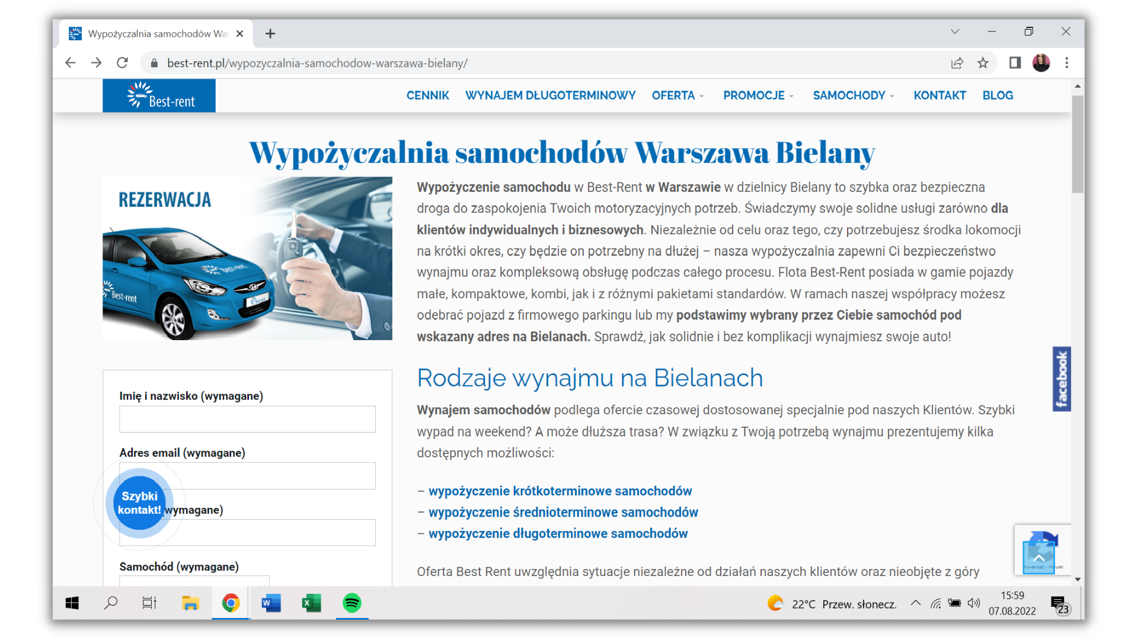Reload the page with the refresh icon
Image resolution: width=1138 pixels, height=640 pixels.
tap(122, 63)
